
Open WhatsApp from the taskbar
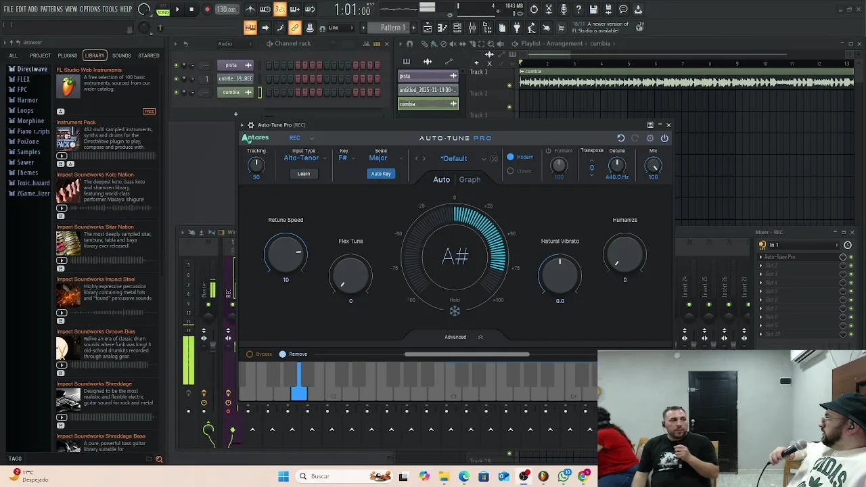coord(564,476)
